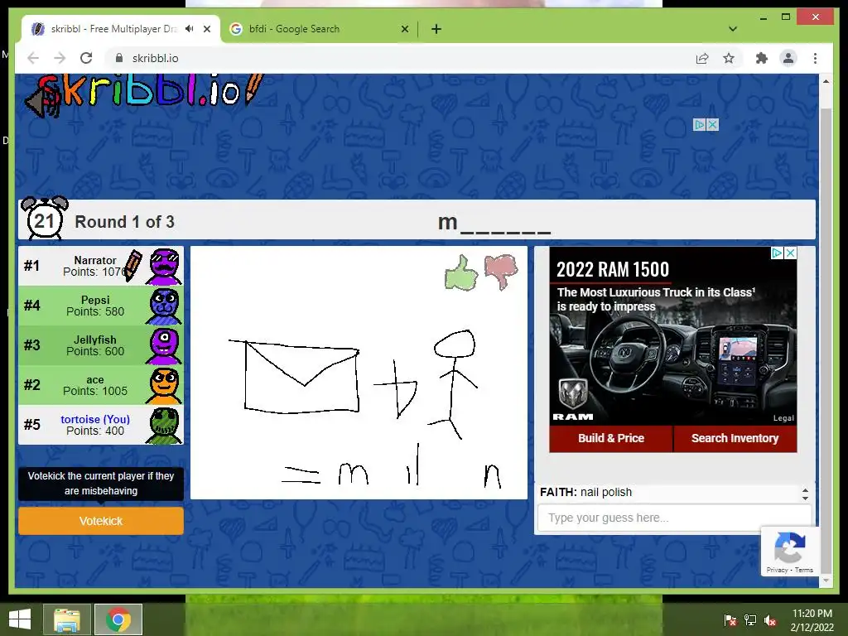Image resolution: width=848 pixels, height=636 pixels.
Task: Open the Chrome profile avatar
Action: pyautogui.click(x=788, y=58)
